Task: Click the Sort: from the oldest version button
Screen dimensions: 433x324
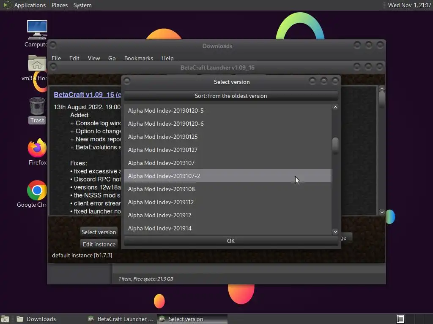Action: [231, 96]
